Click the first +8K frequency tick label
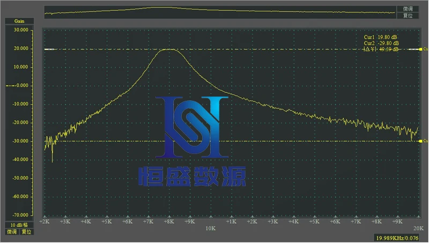This screenshot has width=429, height=243. click(x=169, y=222)
